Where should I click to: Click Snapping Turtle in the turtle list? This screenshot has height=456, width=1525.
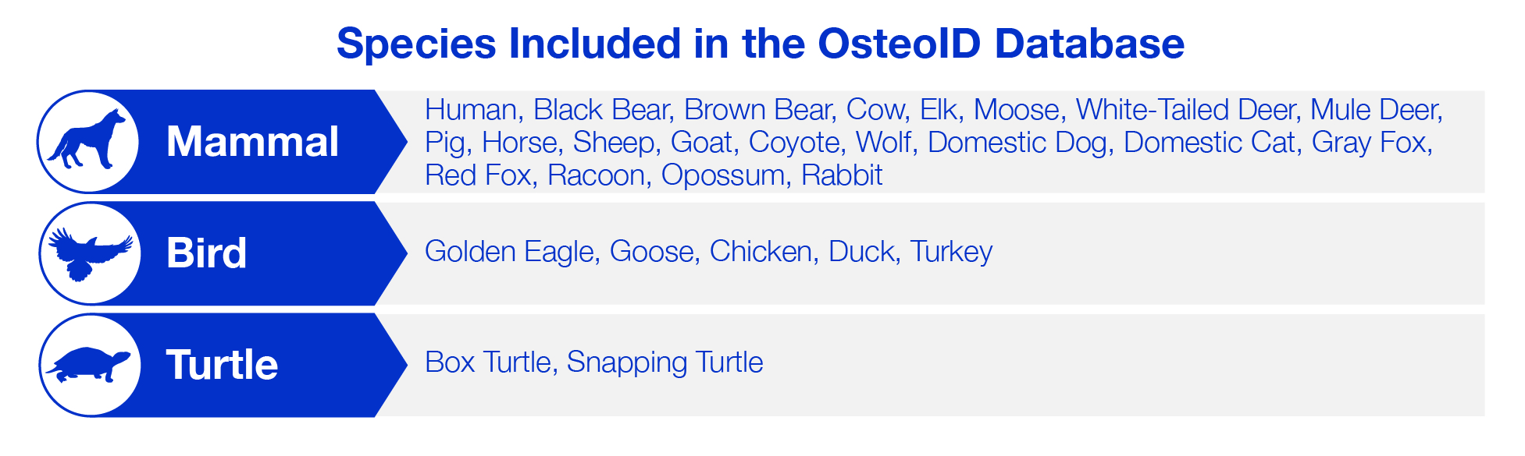[665, 362]
